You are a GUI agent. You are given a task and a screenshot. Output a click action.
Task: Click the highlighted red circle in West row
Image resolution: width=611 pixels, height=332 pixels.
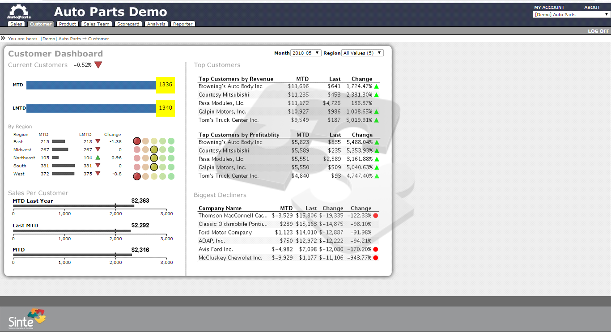(x=137, y=176)
